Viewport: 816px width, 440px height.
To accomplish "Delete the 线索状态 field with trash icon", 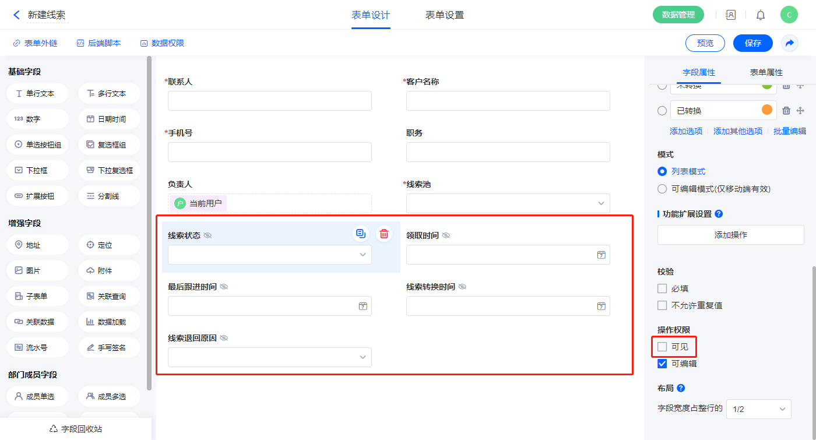I will point(384,234).
